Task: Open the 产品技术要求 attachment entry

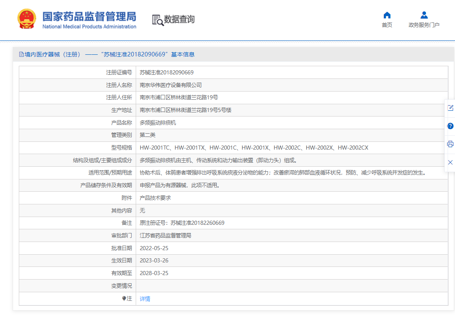Action: click(155, 198)
